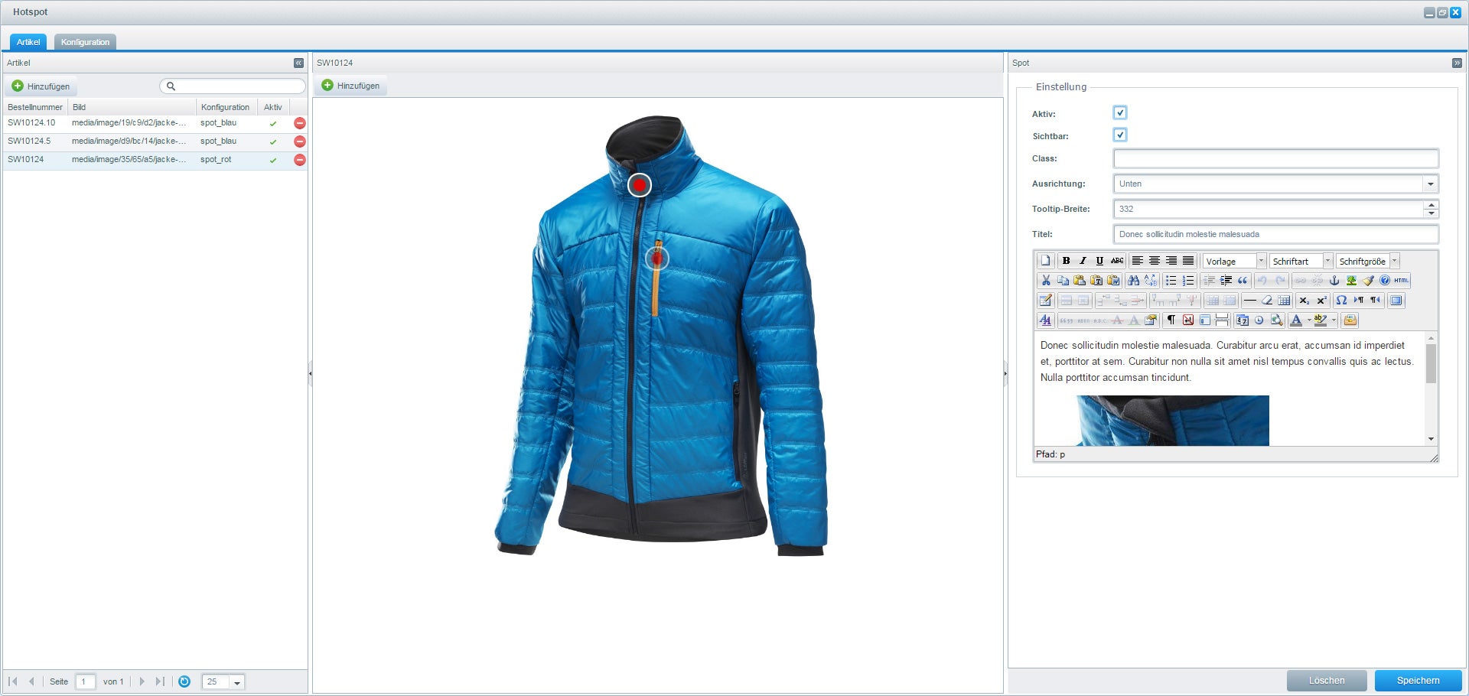Apply superscript formatting
The image size is (1469, 696).
[x=1322, y=301]
